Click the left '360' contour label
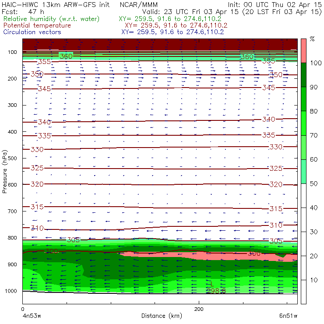 66,56
